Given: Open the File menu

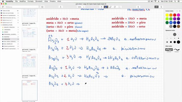Looking at the screenshot, I should 16,1.
